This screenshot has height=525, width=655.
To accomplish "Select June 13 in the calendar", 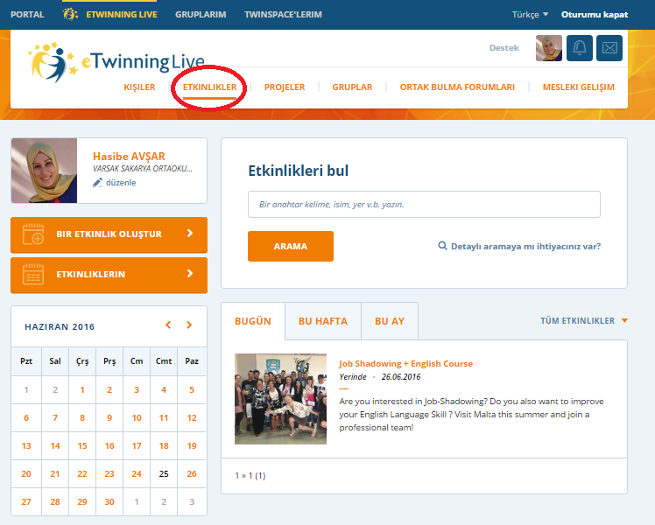I will pos(26,445).
